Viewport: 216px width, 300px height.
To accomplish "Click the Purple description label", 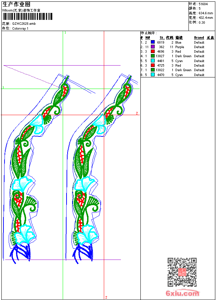I will [180, 47].
